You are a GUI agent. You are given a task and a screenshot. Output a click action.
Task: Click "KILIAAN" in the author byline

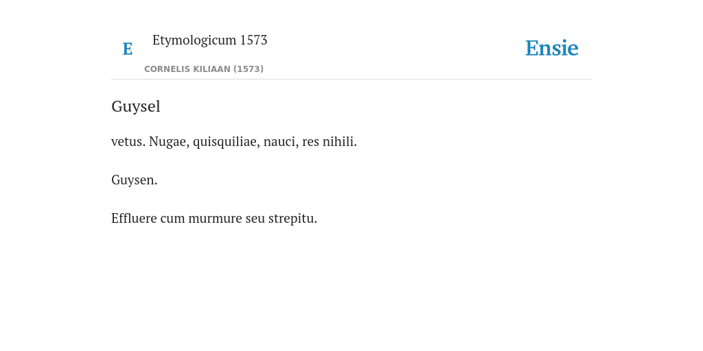214,69
